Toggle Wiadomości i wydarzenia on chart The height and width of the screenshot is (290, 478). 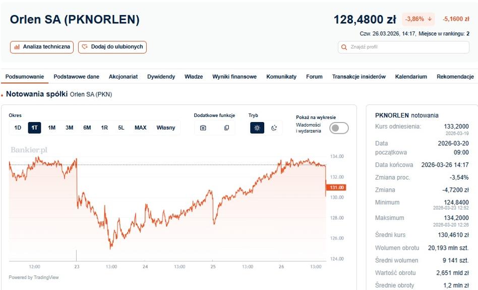[339, 128]
